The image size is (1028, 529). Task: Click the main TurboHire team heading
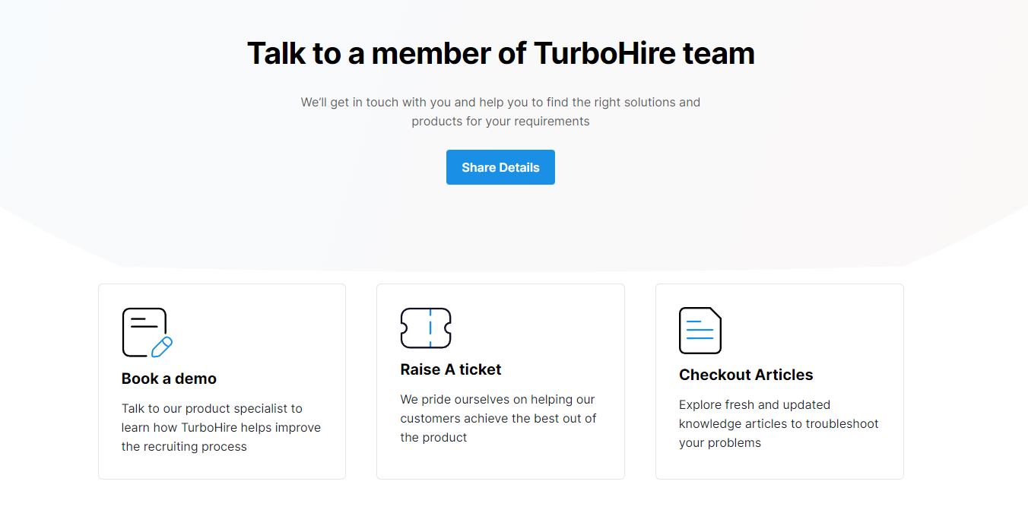pyautogui.click(x=500, y=52)
